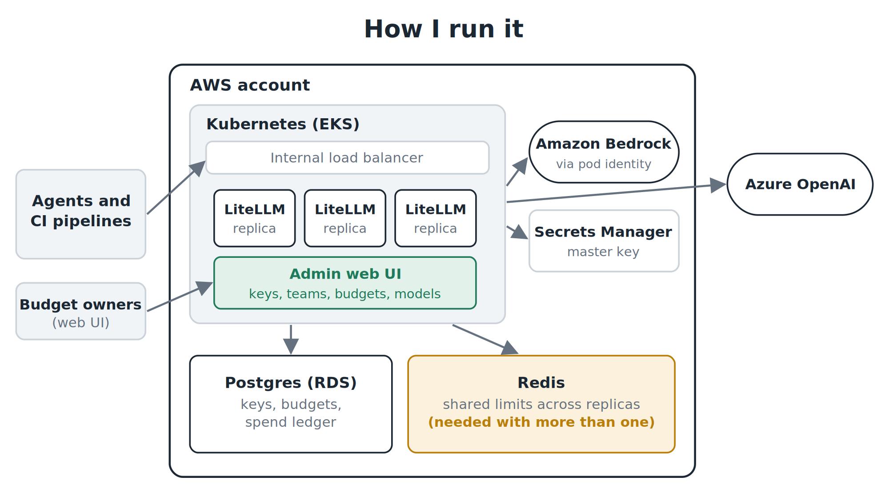Click the "Postgres (RDS)" heading
Image resolution: width=889 pixels, height=493 pixels.
pyautogui.click(x=291, y=383)
